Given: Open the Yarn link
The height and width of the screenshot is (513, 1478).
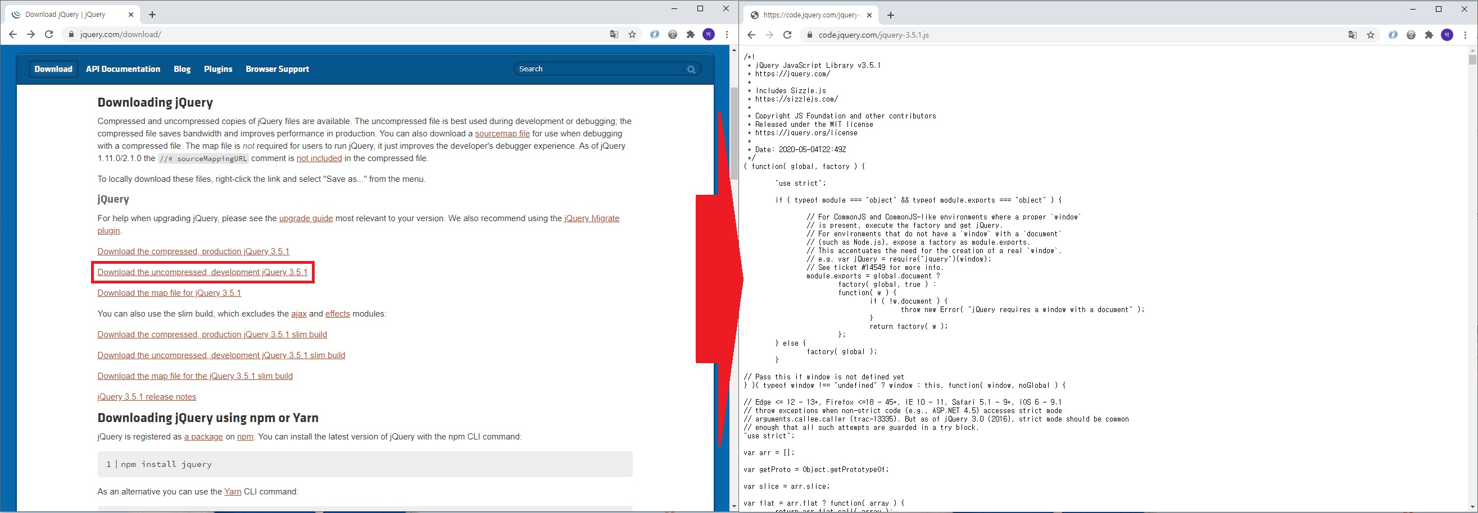Looking at the screenshot, I should click(233, 492).
